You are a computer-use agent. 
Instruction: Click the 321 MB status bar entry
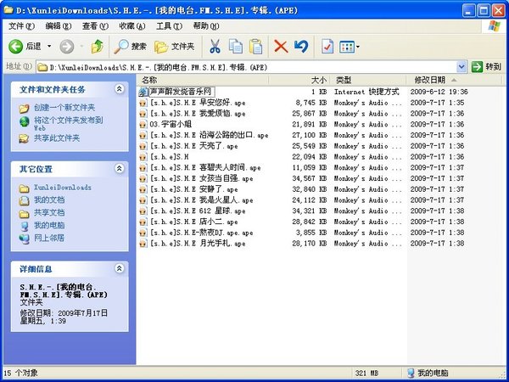366,373
